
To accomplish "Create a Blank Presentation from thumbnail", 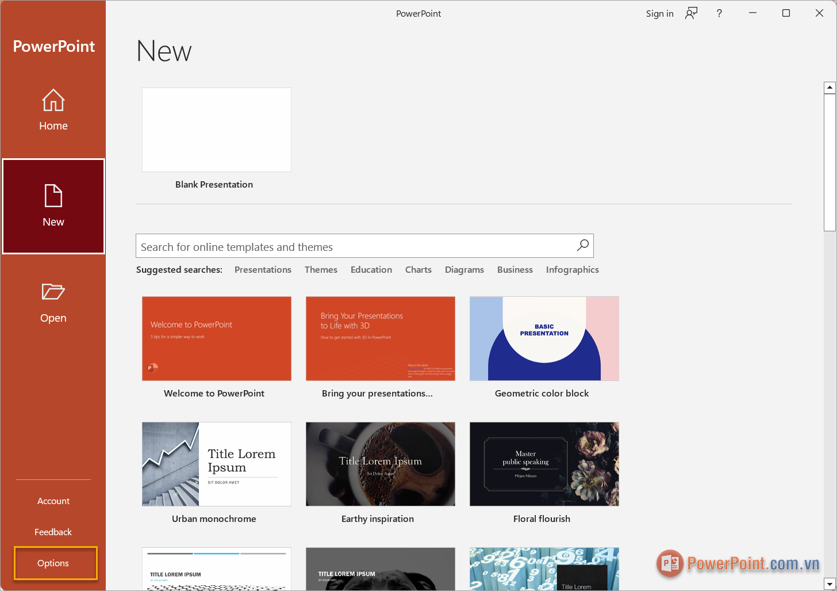I will 217,129.
